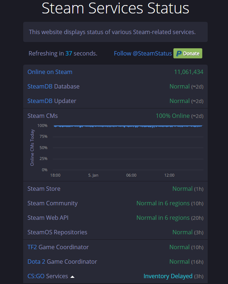This screenshot has width=228, height=284.
Task: Click the PayPal logo icon in Donate
Action: click(x=179, y=53)
